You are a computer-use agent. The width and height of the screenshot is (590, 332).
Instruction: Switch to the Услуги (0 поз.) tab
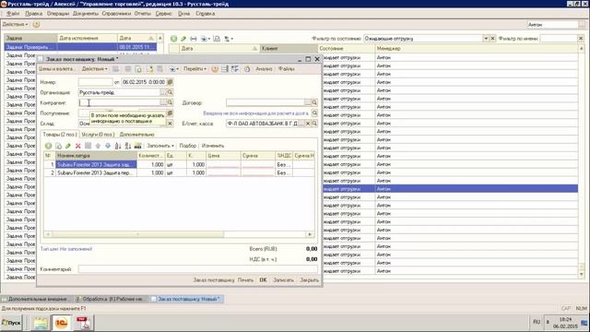pyautogui.click(x=98, y=135)
